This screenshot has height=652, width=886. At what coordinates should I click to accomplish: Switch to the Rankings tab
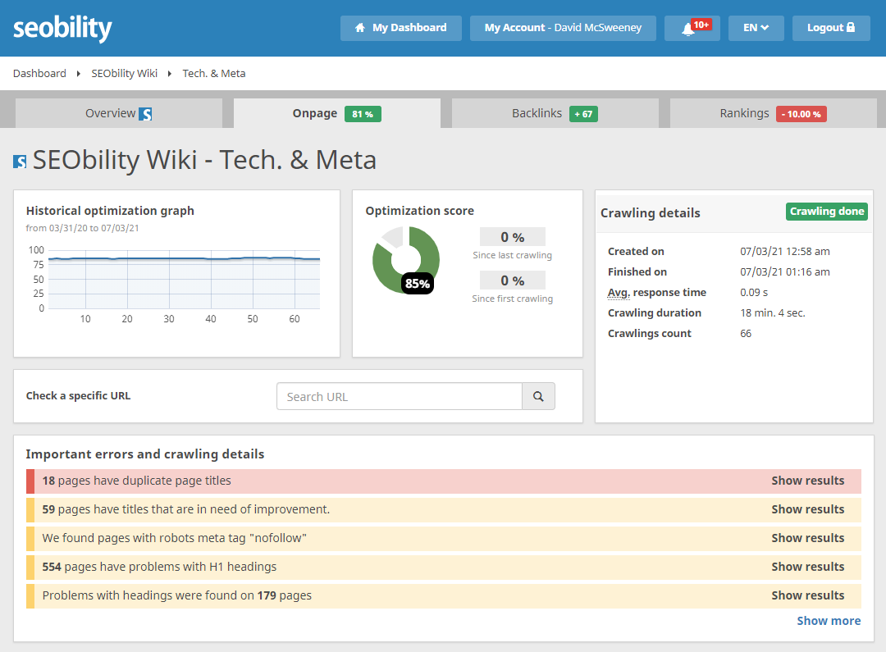pos(772,113)
